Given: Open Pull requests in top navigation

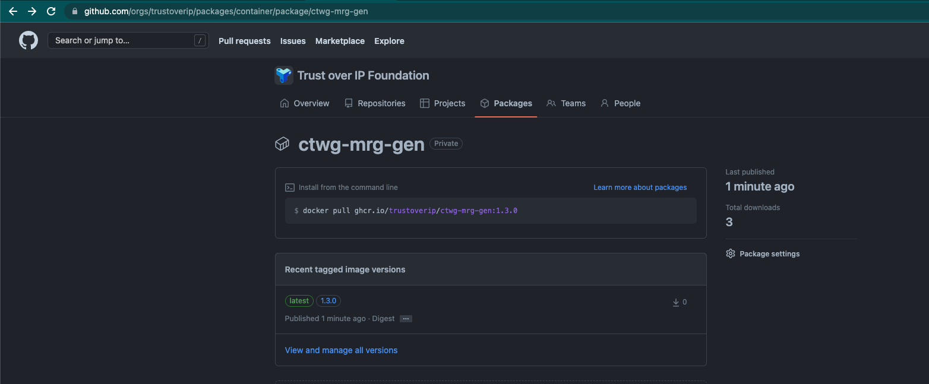Looking at the screenshot, I should click(245, 41).
